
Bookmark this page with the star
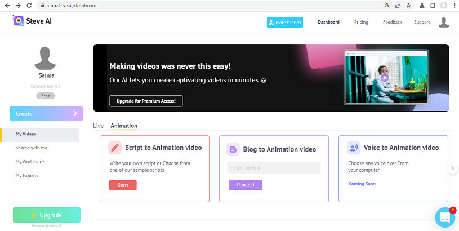click(409, 5)
